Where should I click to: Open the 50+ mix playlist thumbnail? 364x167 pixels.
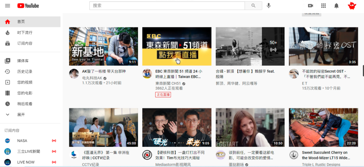[250, 46]
